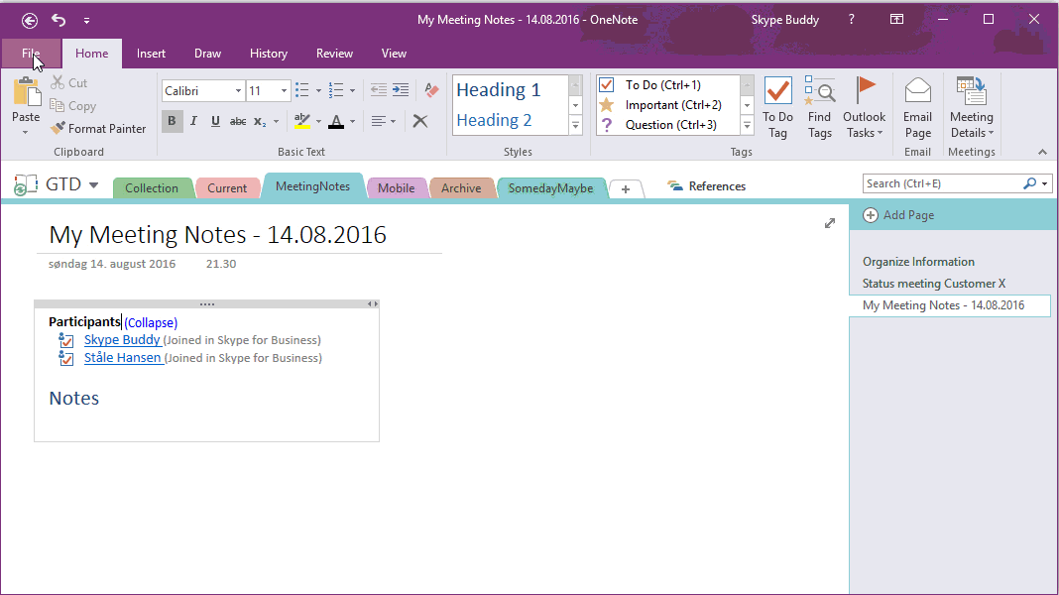Open the GTD notebook dropdown
Image resolution: width=1059 pixels, height=595 pixels.
point(93,185)
